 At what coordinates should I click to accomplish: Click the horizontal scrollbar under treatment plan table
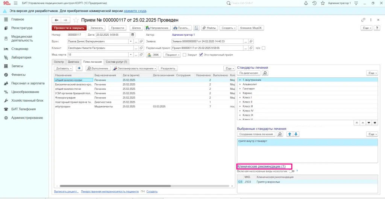(115, 185)
